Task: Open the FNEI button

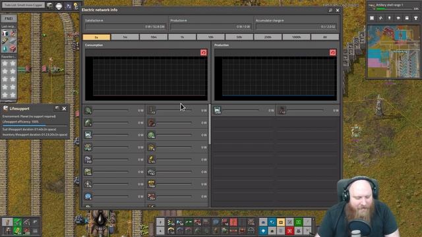Action: coord(9,18)
